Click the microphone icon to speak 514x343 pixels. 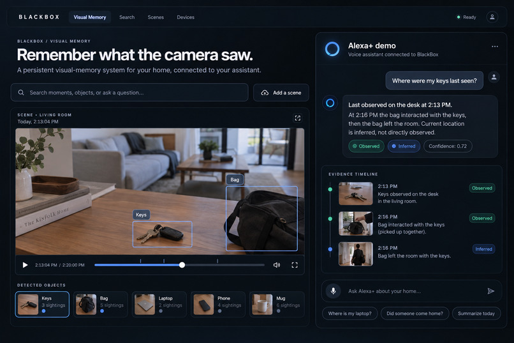(333, 291)
